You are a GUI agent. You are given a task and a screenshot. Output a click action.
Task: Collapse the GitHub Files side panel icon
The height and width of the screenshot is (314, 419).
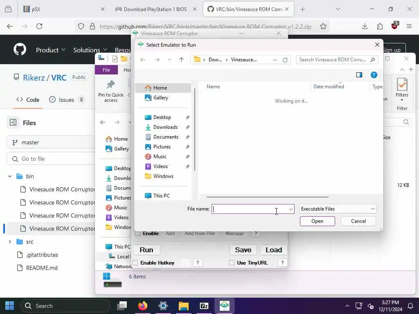click(13, 123)
